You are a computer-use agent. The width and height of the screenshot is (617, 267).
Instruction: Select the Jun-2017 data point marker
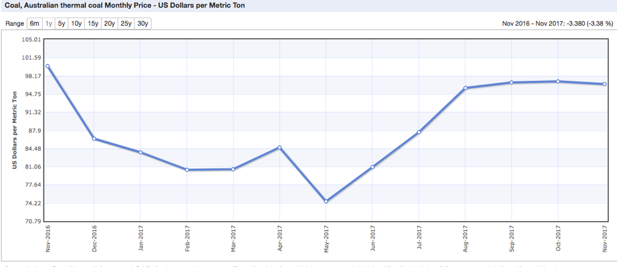[x=373, y=167]
